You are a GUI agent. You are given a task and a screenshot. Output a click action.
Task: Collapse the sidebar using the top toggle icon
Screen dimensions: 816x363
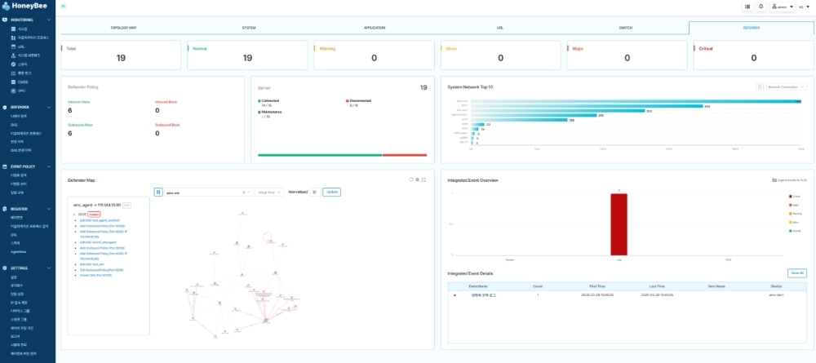coord(64,6)
